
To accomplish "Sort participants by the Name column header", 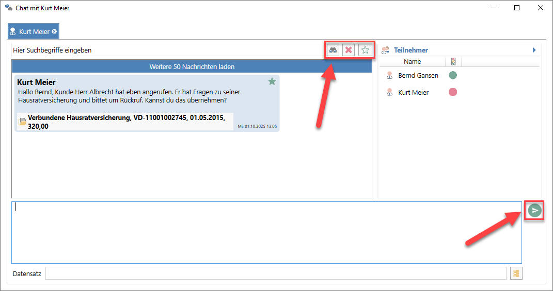I will [x=412, y=62].
